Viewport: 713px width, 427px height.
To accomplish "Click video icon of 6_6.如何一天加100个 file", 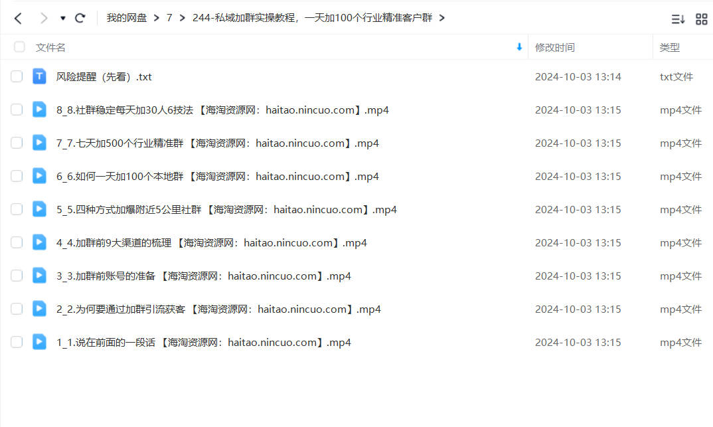I will 40,176.
